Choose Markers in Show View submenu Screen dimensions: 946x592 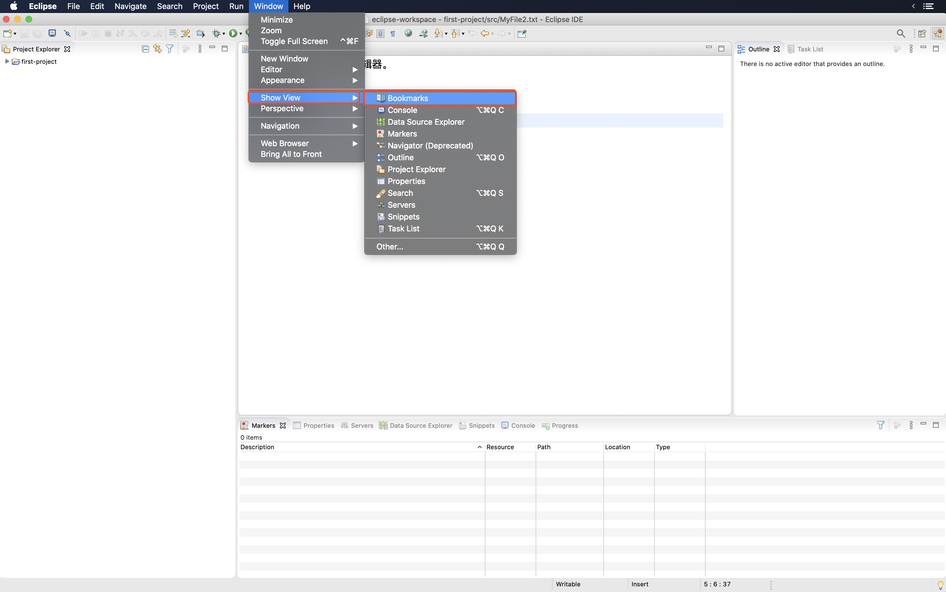pos(440,134)
